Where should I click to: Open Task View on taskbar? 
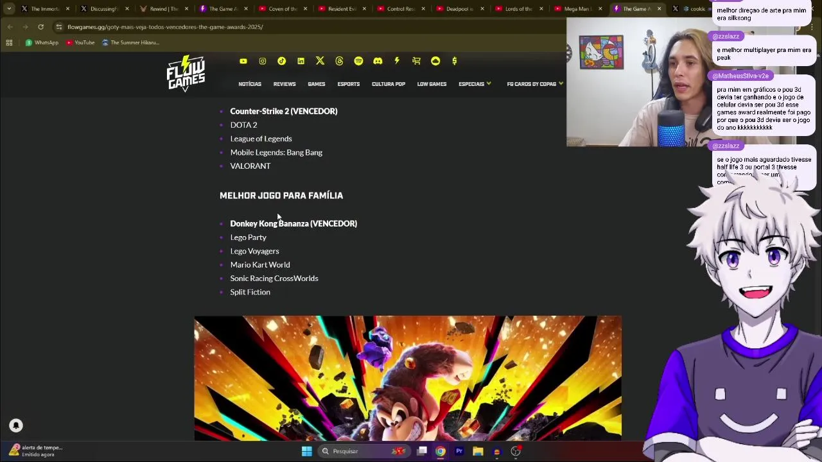[422, 451]
